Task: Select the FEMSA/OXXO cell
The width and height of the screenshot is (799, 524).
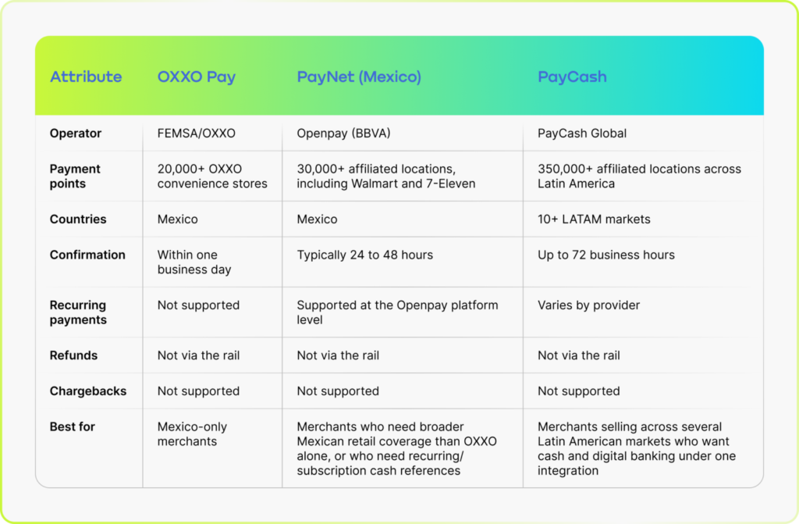Action: point(196,134)
